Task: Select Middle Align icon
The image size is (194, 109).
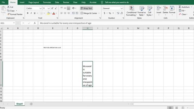Action: [x=65, y=8]
